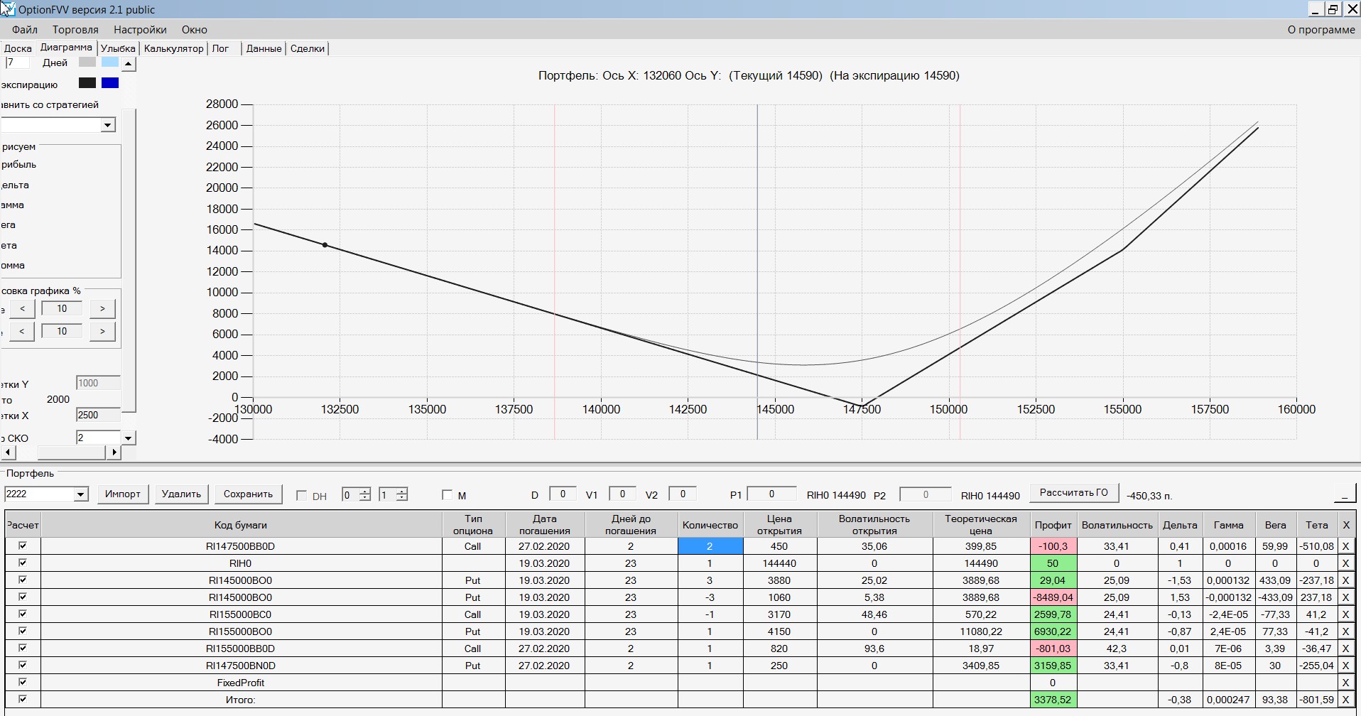Collapse the portfolio panel with the underscore button

(x=1344, y=494)
